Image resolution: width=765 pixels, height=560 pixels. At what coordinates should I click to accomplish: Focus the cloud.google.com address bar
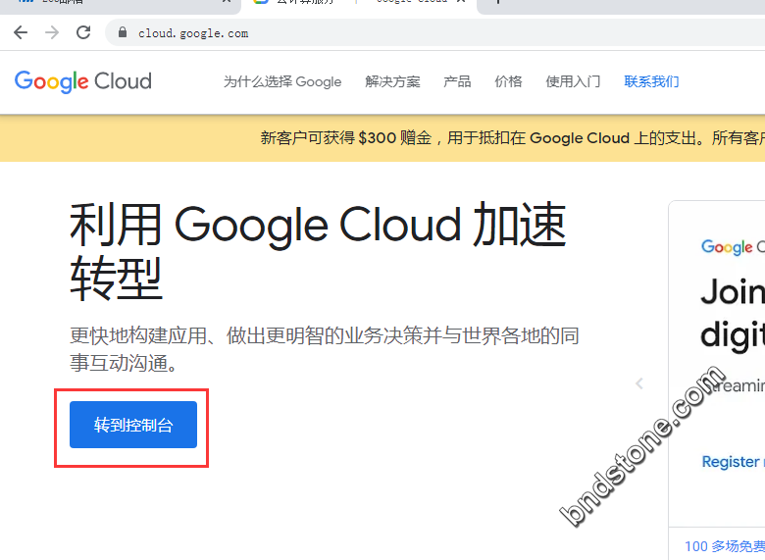tap(434, 33)
